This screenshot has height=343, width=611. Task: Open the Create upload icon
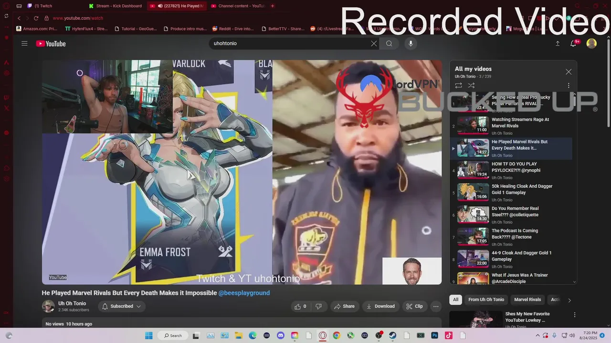[x=558, y=43]
